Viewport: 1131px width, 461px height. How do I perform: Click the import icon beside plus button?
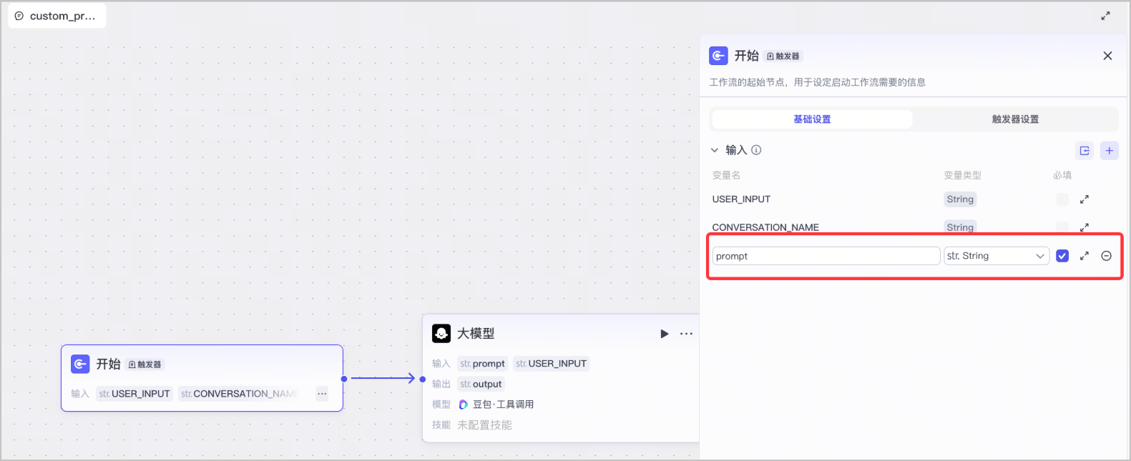1085,151
